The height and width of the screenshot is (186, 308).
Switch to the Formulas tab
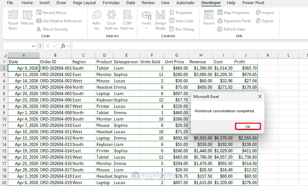(111, 3)
